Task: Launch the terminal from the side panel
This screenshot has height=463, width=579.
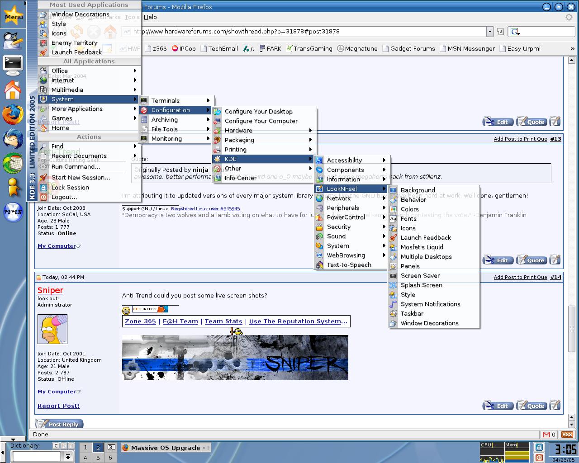Action: click(x=13, y=65)
